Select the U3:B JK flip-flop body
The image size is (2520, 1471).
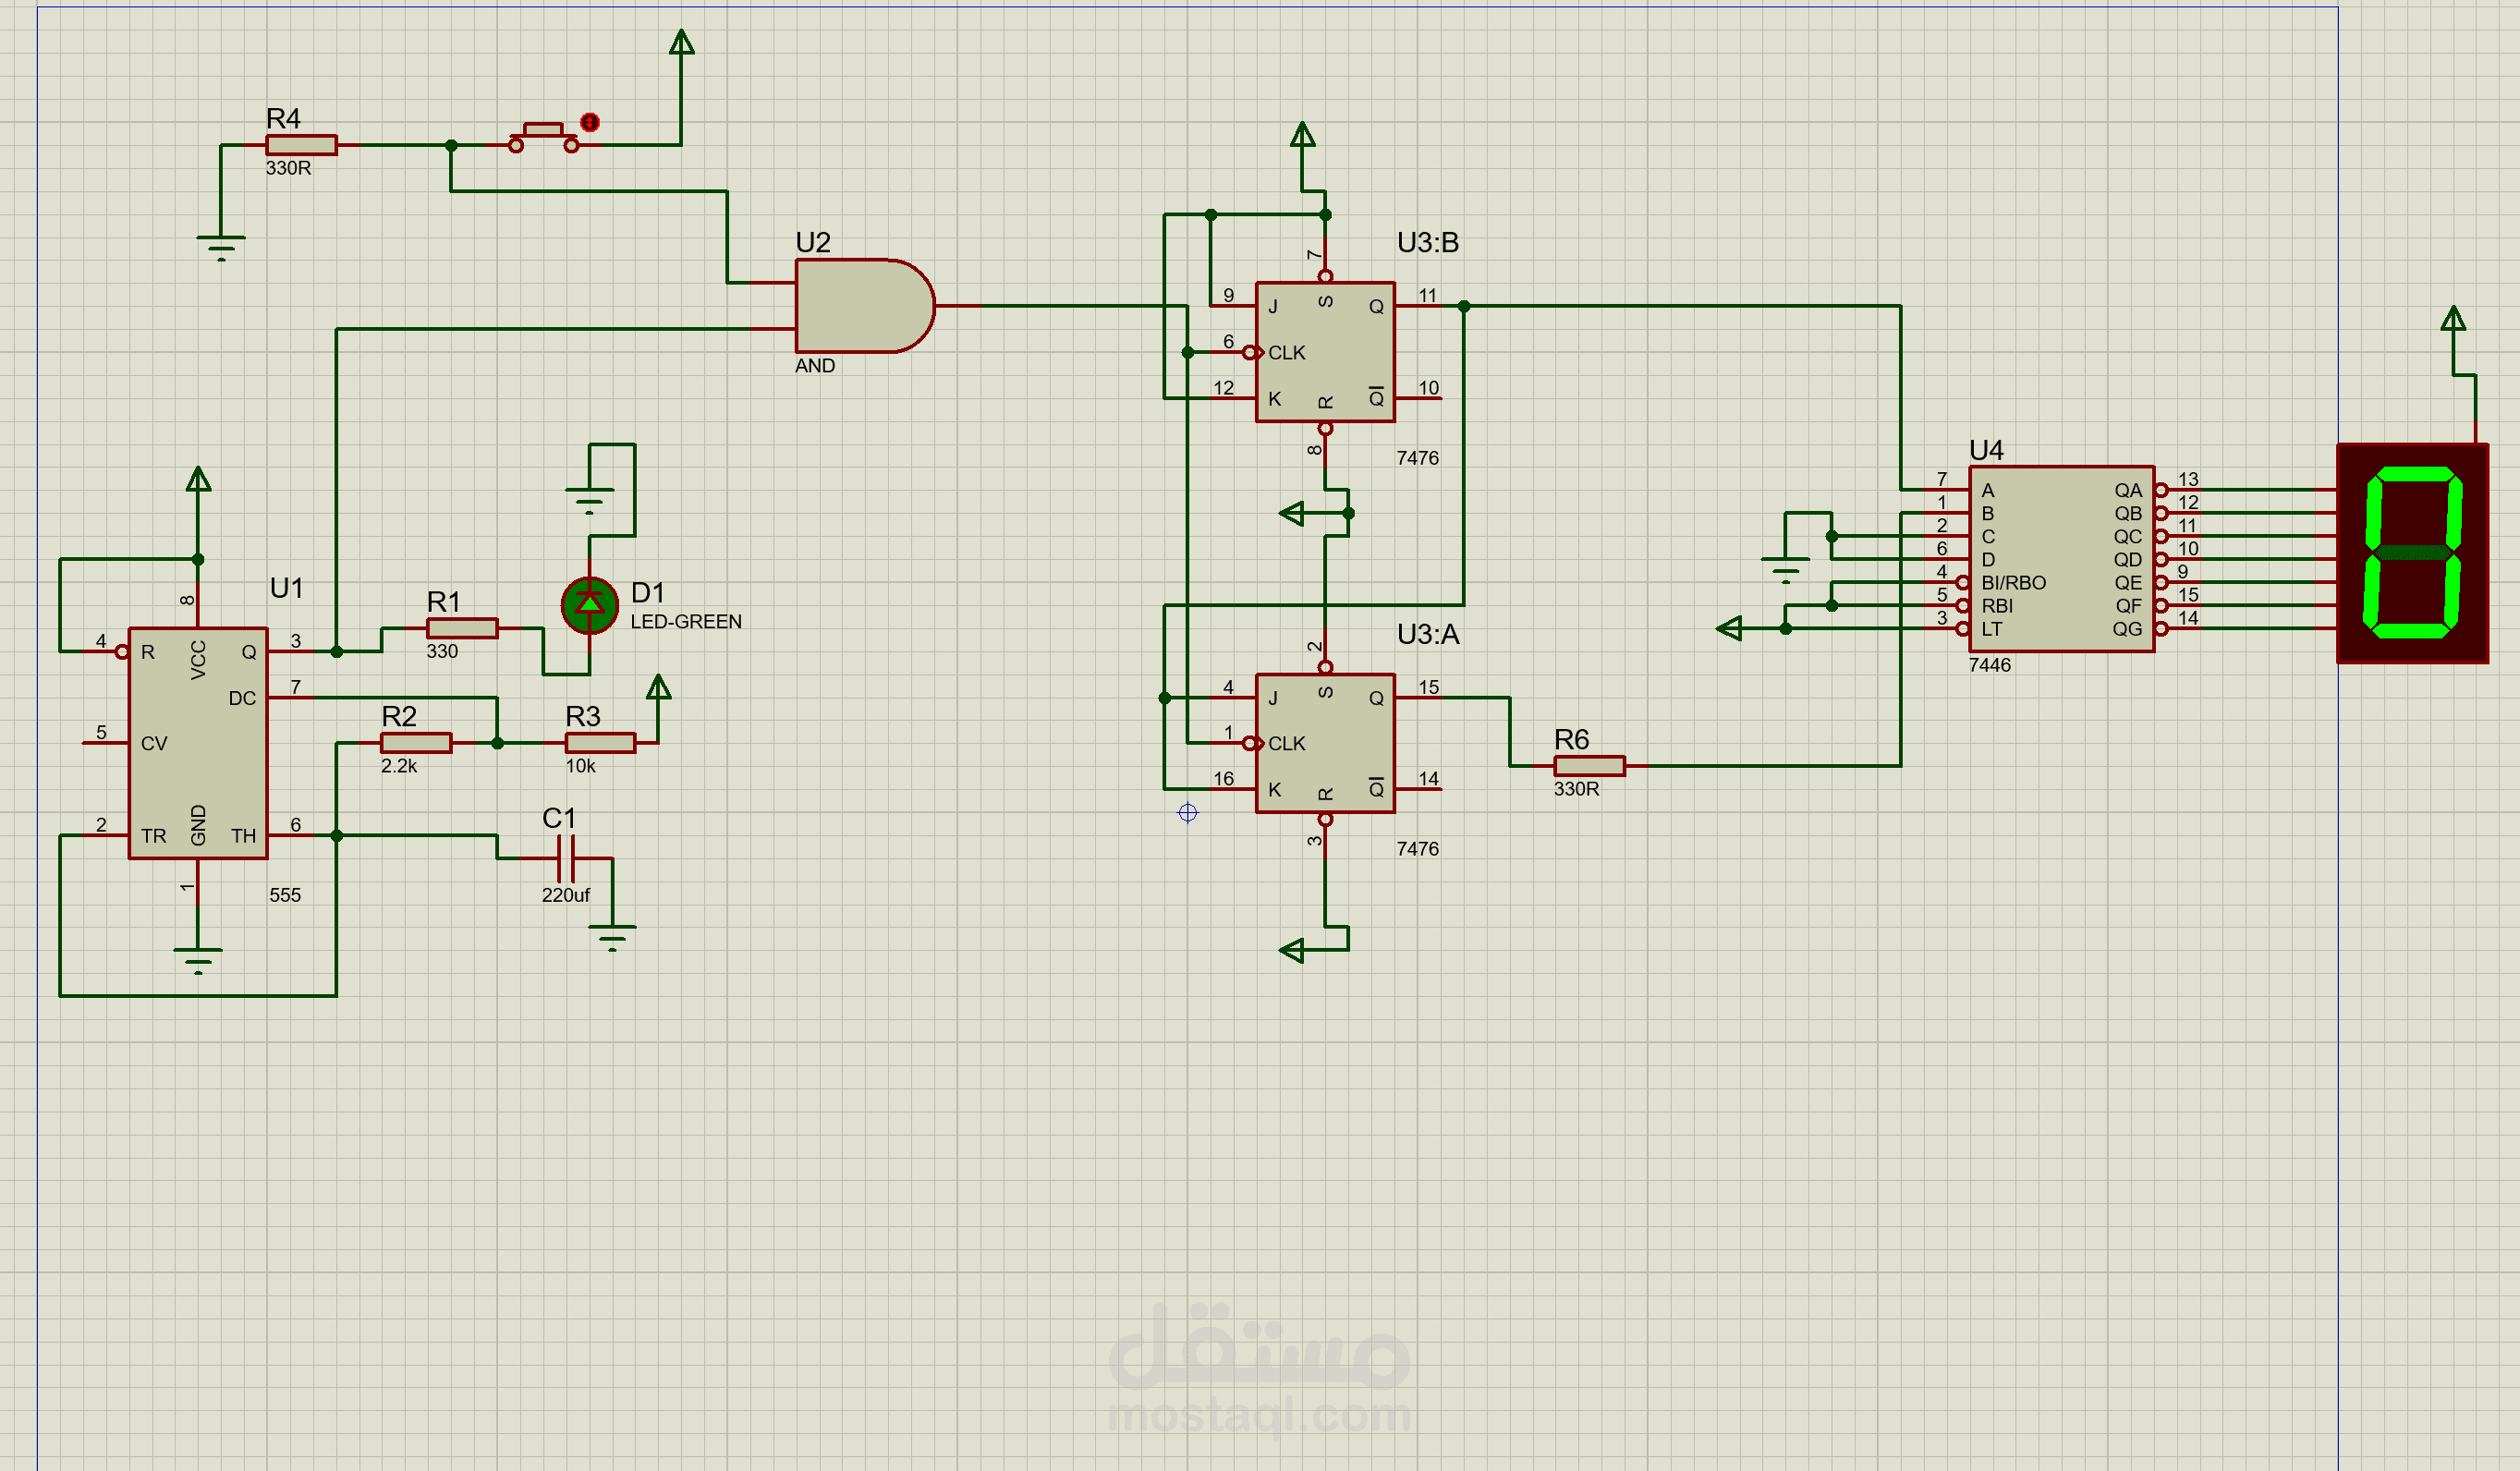click(x=1325, y=352)
